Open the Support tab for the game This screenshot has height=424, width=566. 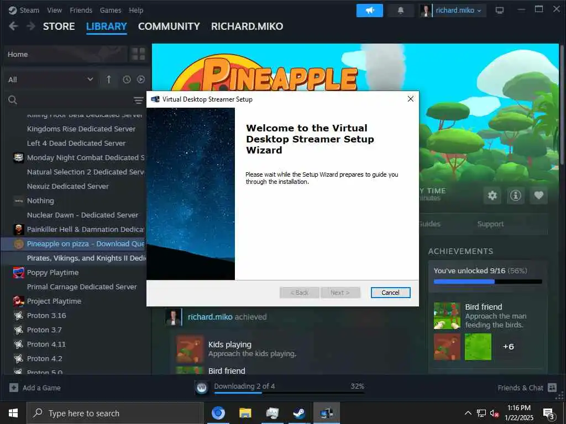490,224
